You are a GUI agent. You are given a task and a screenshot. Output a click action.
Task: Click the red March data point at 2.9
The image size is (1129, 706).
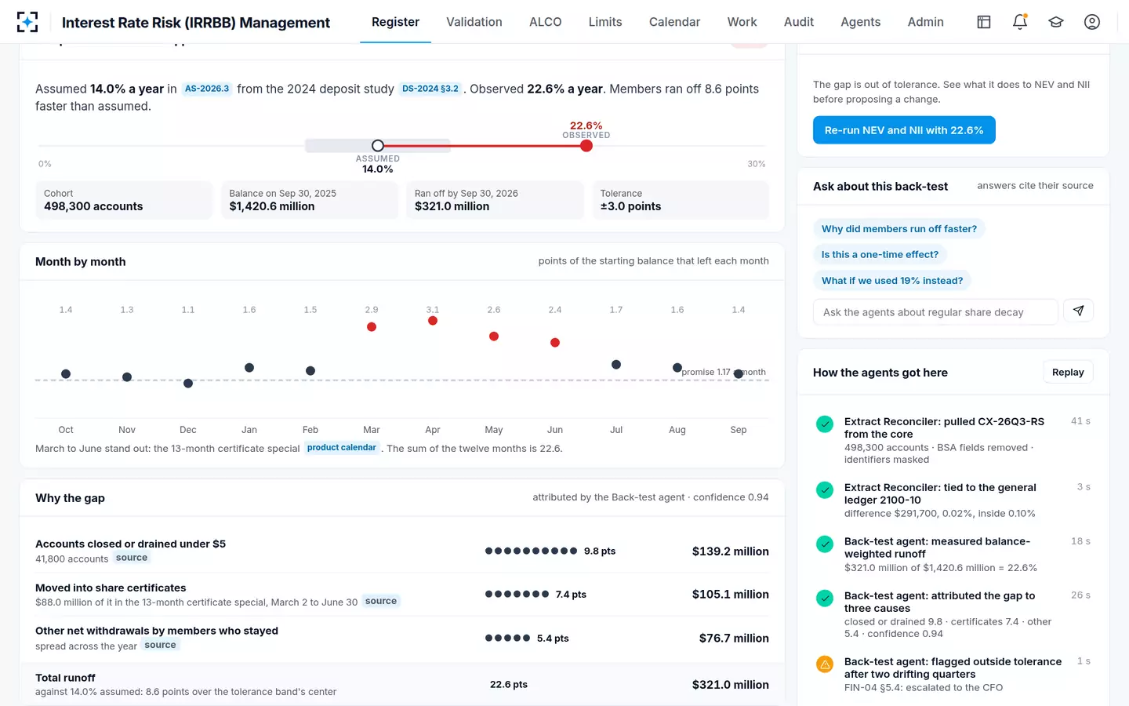(x=372, y=327)
